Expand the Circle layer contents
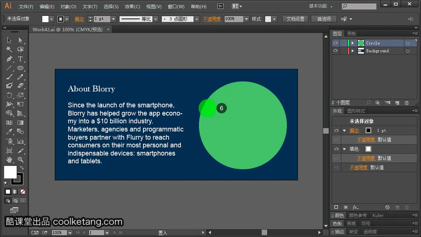Image resolution: width=421 pixels, height=237 pixels. point(353,43)
